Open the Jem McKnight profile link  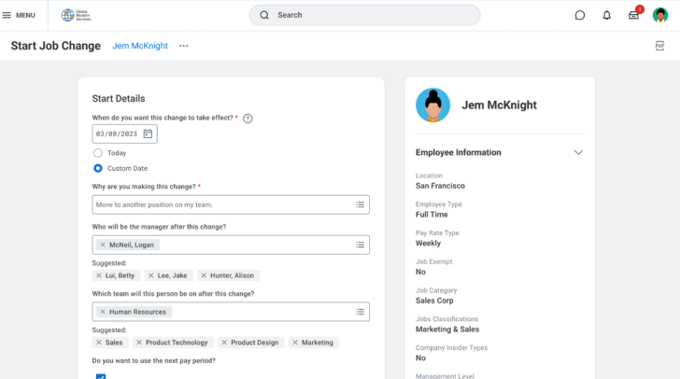coord(141,46)
